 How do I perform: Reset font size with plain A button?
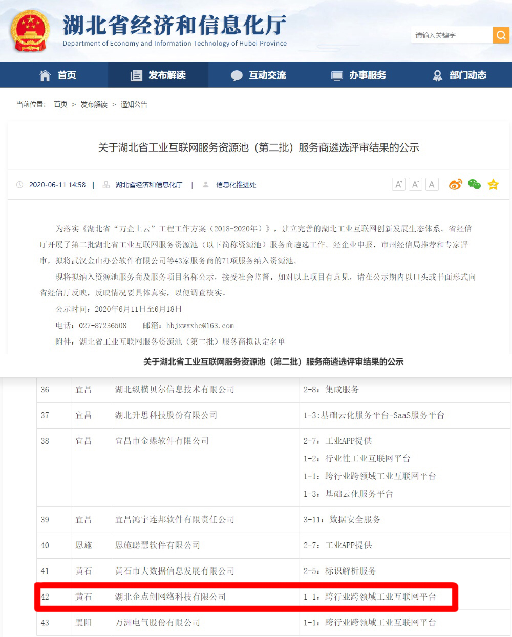(x=432, y=184)
